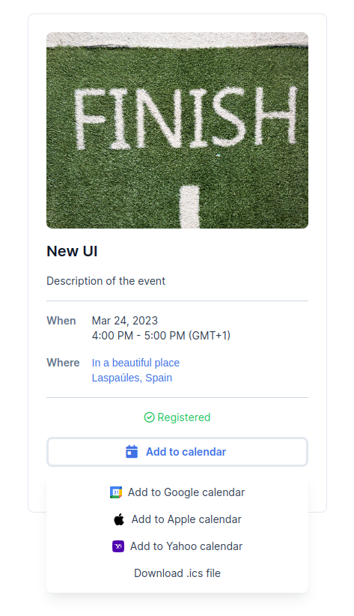Click the Apple logo icon
This screenshot has width=354, height=616.
tap(119, 519)
